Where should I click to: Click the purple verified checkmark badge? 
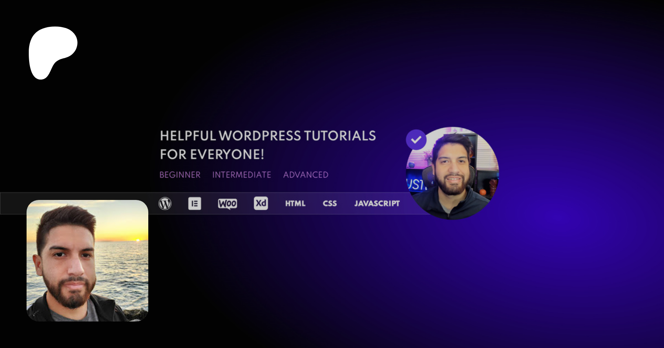coord(416,140)
